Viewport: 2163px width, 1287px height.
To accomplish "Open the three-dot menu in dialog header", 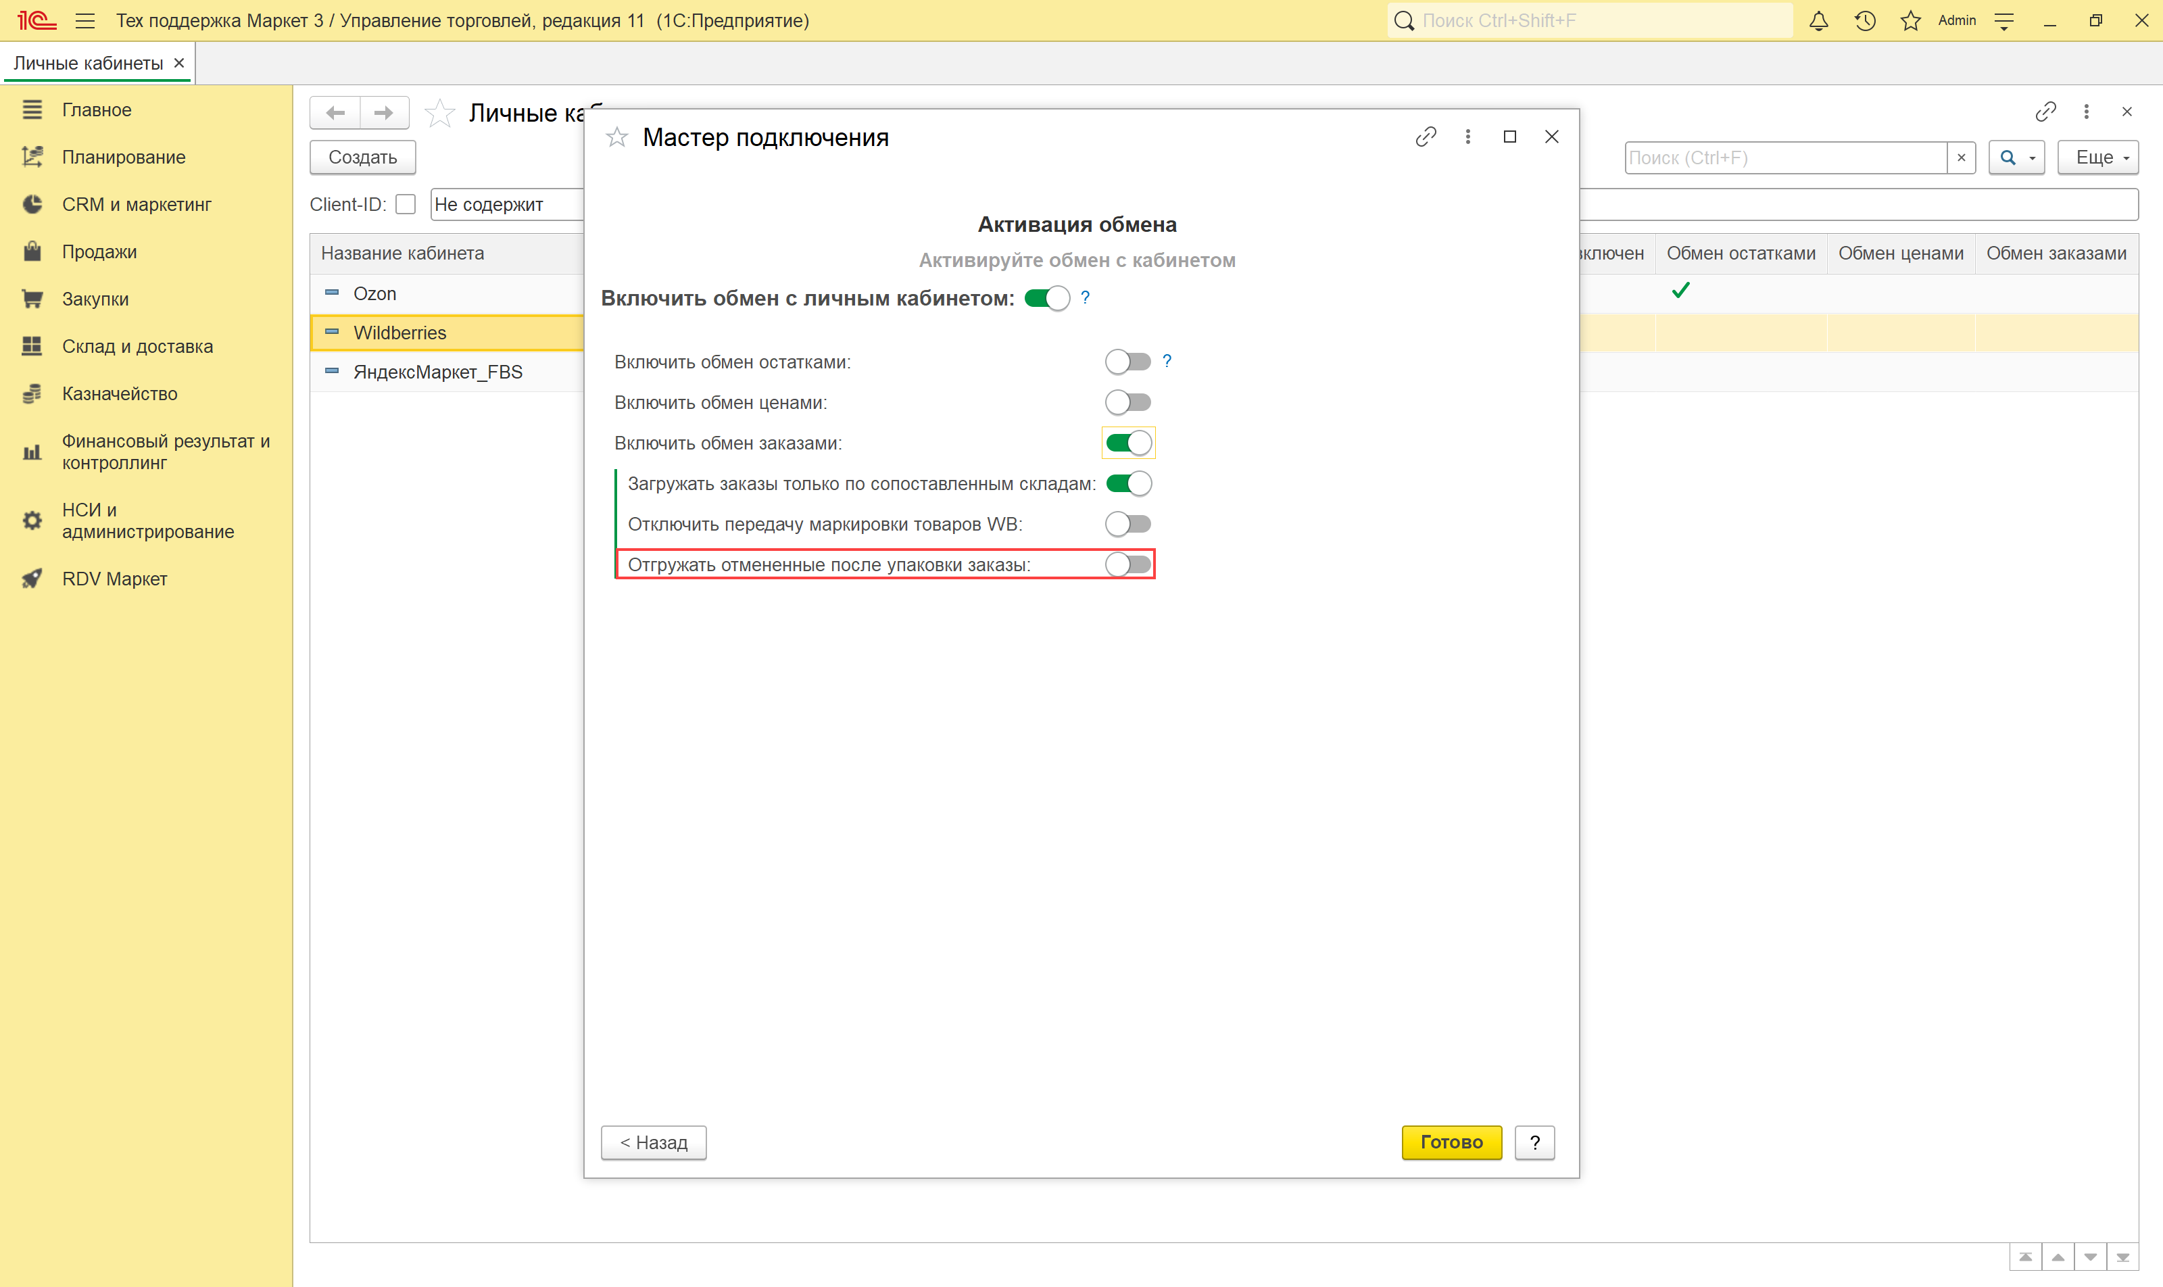I will (x=1467, y=137).
